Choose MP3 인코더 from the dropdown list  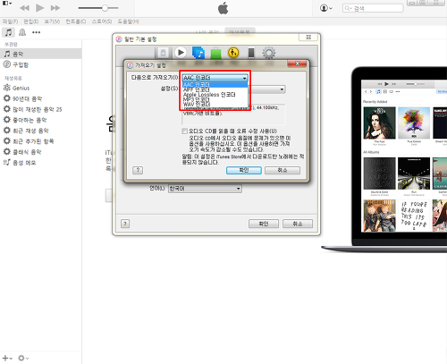click(x=215, y=99)
